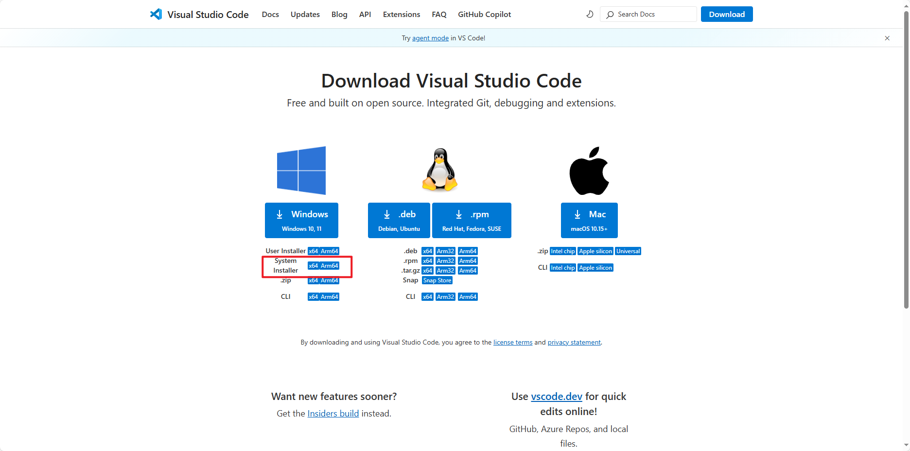Select Windows CLI Arm64 download
This screenshot has width=910, height=451.
[330, 297]
